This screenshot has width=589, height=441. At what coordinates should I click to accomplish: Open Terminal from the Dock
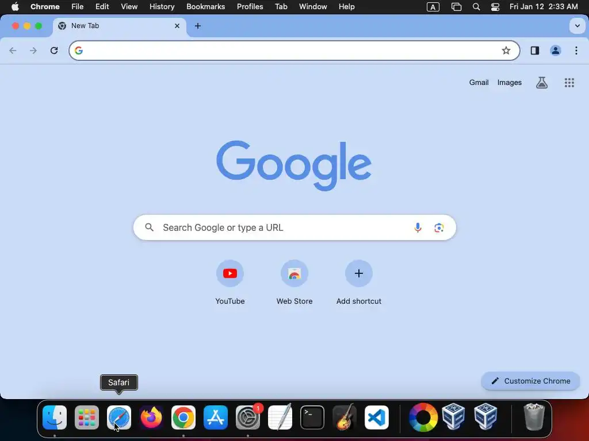tap(312, 417)
